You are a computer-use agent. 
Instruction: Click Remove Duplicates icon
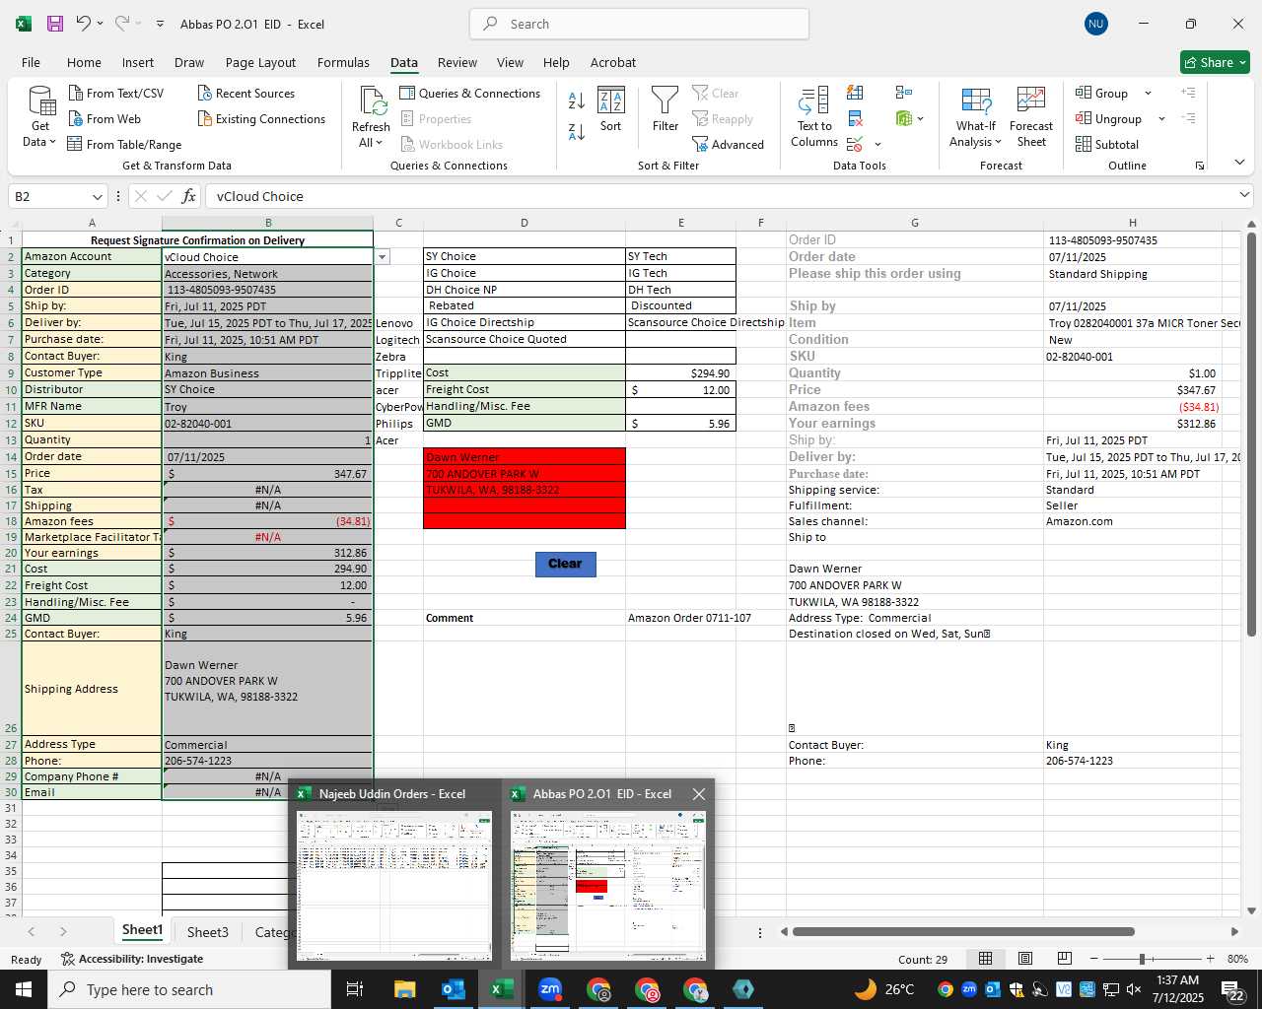(856, 118)
